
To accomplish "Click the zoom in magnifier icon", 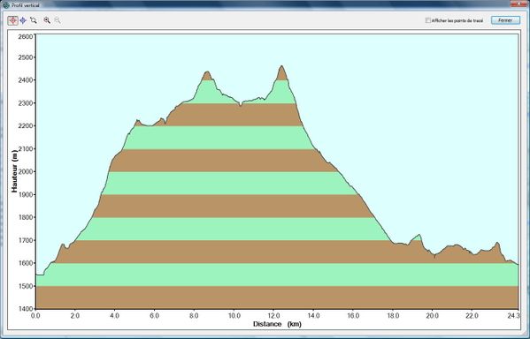I will (x=47, y=20).
